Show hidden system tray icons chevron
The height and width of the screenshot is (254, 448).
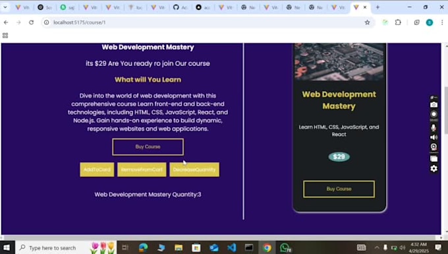tap(377, 247)
